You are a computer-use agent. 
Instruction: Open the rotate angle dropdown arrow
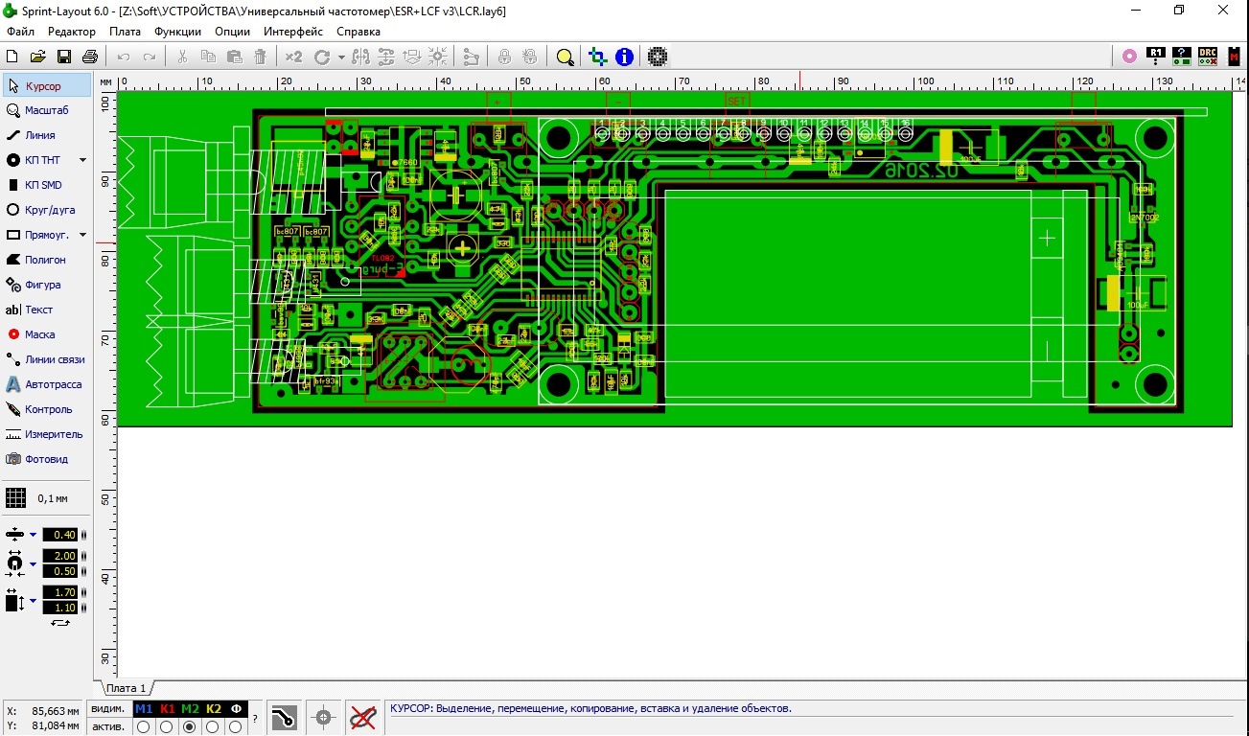pyautogui.click(x=341, y=57)
